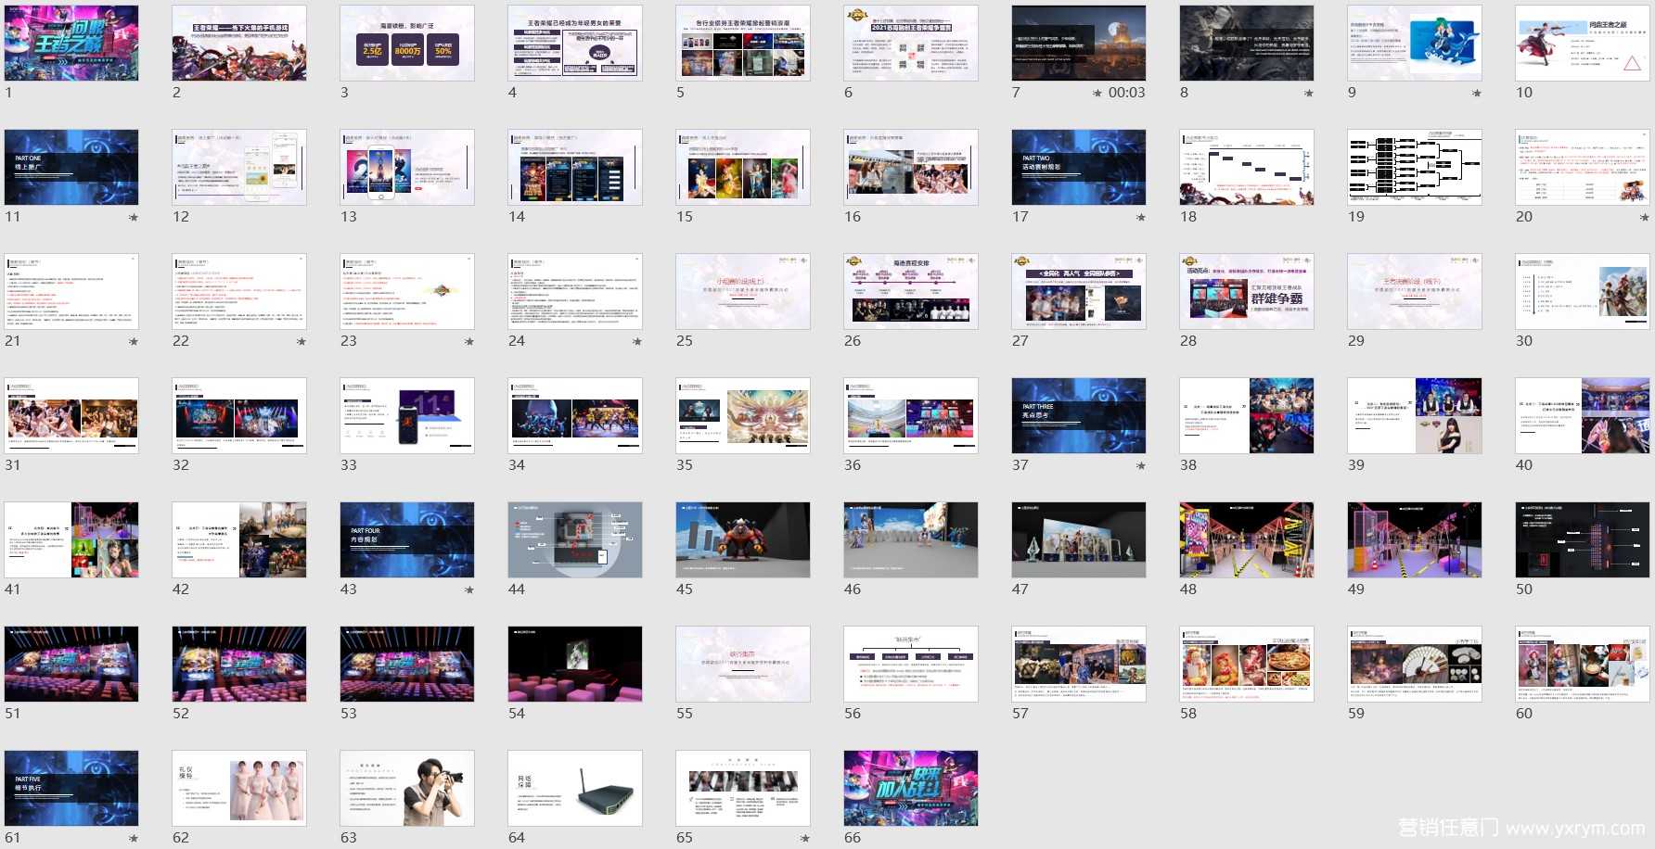Click the transition star icon under slide 17

tap(1141, 218)
